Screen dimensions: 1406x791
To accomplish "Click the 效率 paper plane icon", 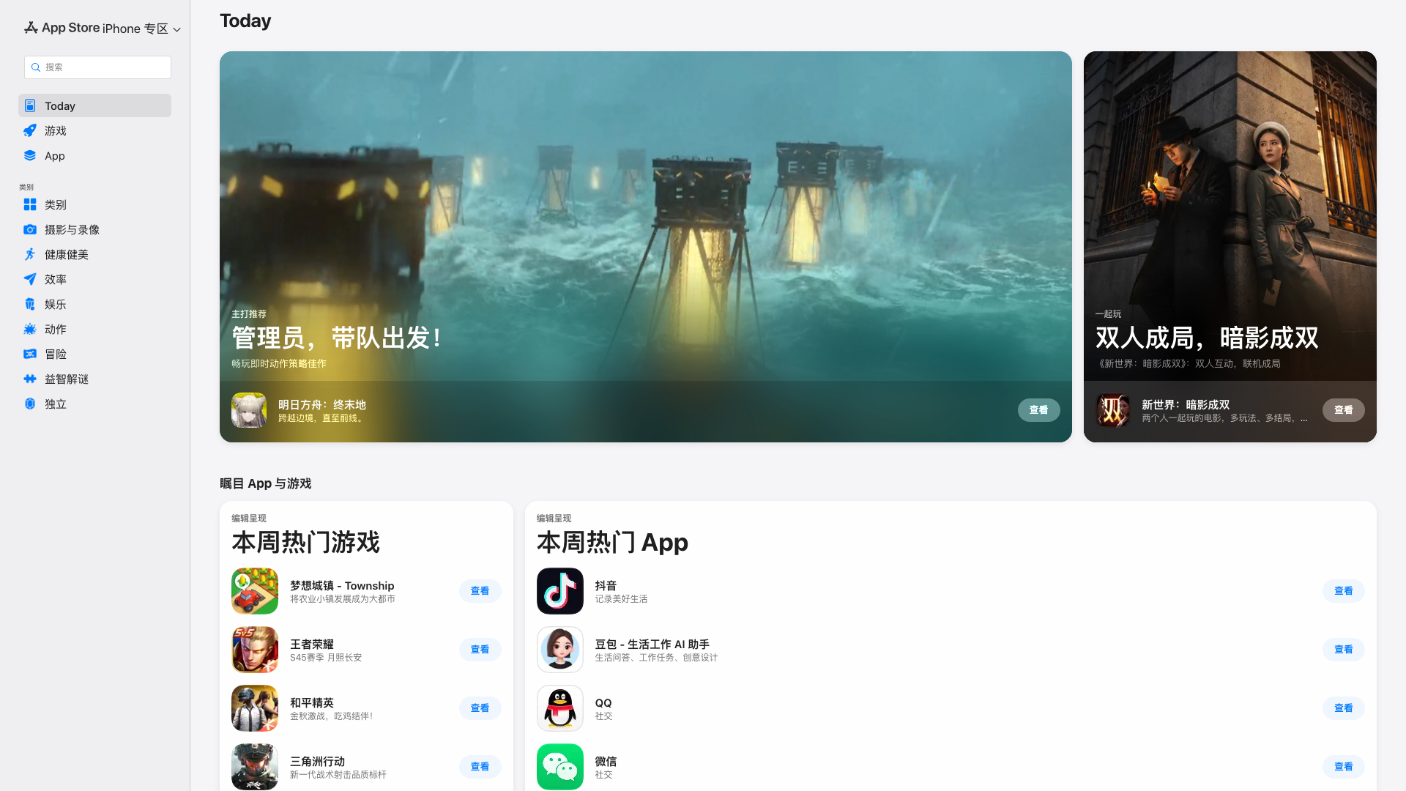I will point(30,280).
